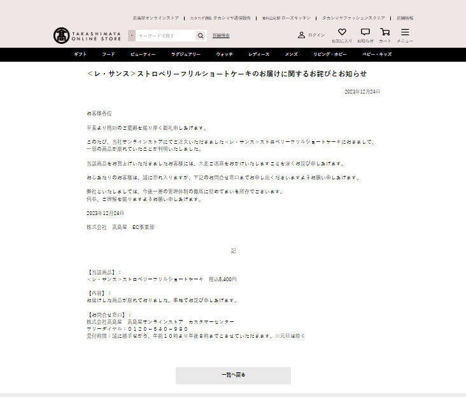Click タカシマヤファッションスクエア link
Viewport: 466px width, 397px height.
(354, 18)
